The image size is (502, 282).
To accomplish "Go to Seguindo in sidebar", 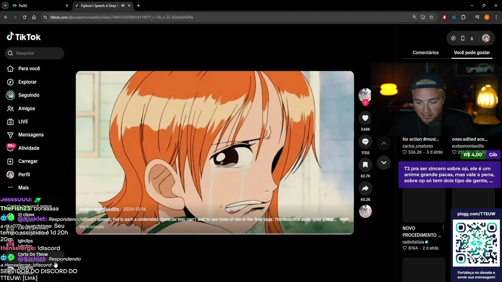I will pyautogui.click(x=29, y=95).
